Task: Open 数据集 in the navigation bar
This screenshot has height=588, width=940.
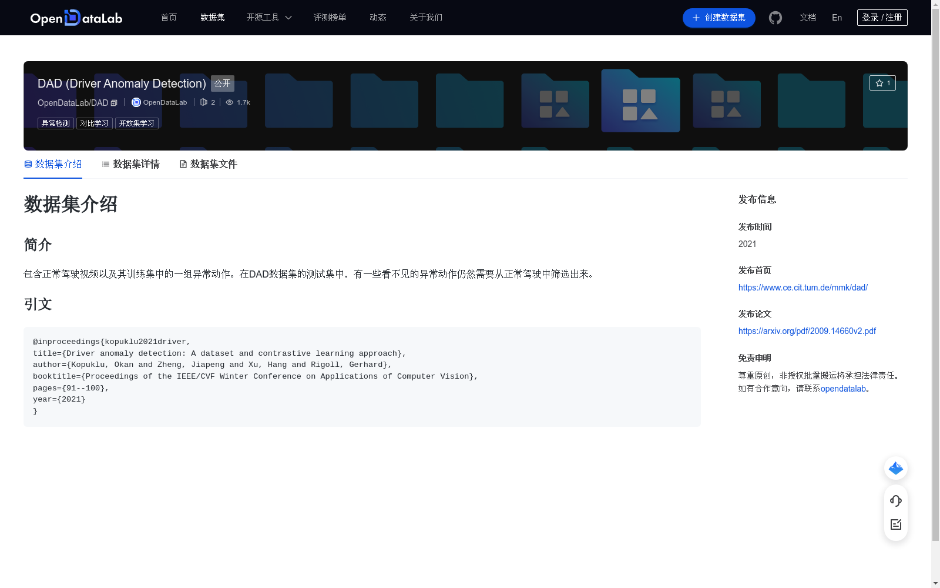Action: click(x=213, y=18)
